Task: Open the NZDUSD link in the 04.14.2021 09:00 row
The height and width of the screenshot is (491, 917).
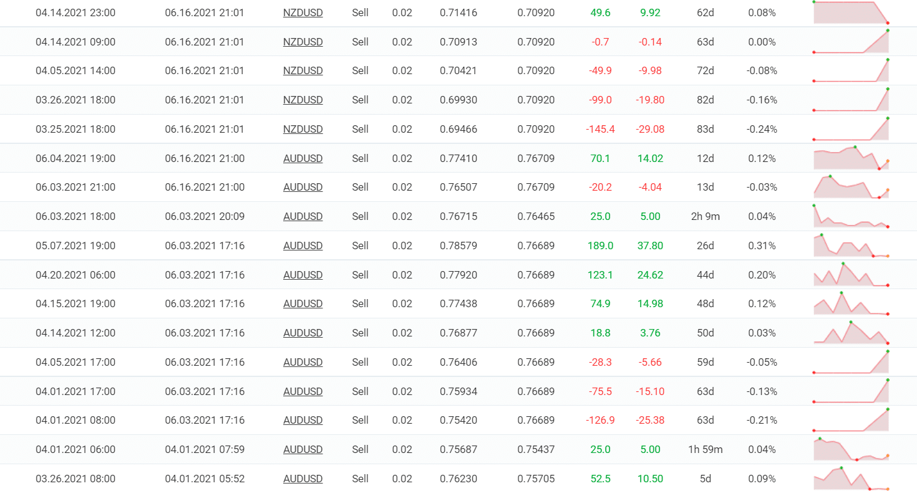Action: pos(303,42)
